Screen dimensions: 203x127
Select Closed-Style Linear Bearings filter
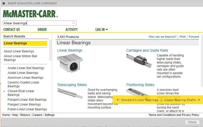pos(21,93)
